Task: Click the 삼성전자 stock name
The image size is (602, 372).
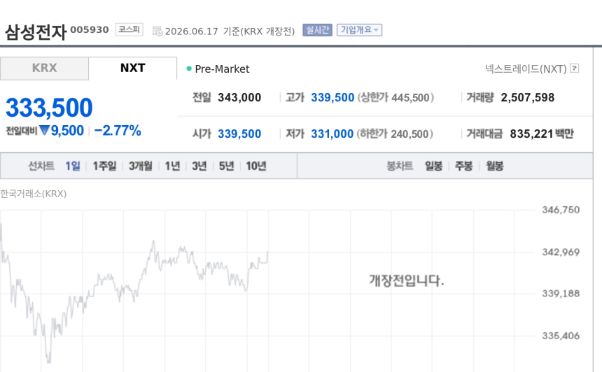Action: 36,32
